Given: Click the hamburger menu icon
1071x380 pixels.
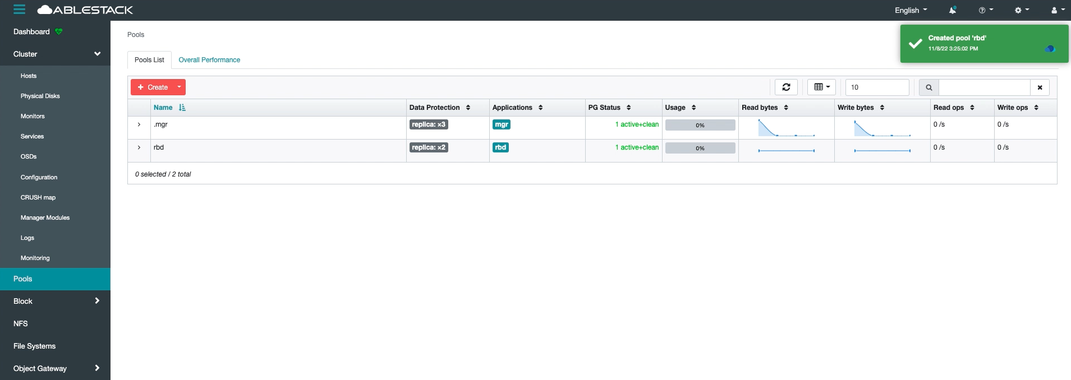Looking at the screenshot, I should [x=19, y=10].
